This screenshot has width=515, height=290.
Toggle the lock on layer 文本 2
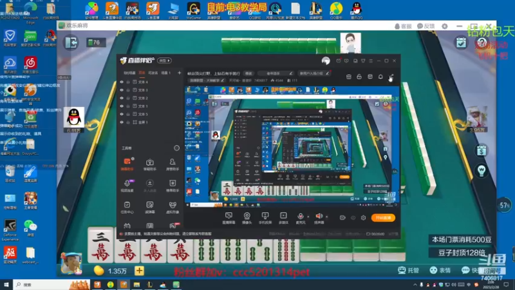[x=128, y=98]
